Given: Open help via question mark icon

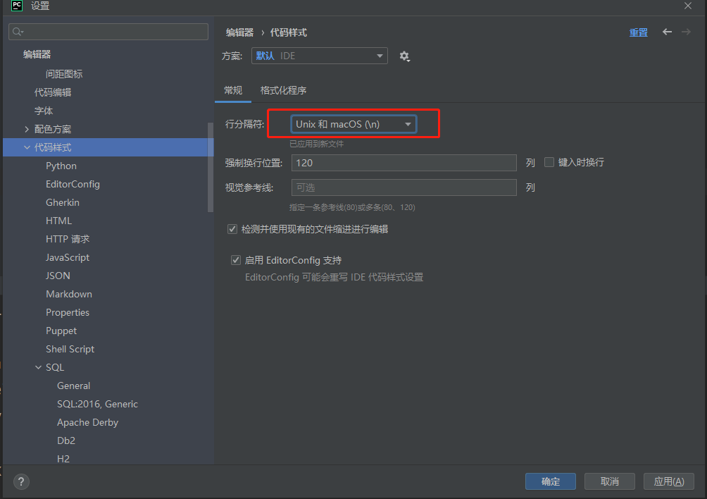Looking at the screenshot, I should coord(20,482).
